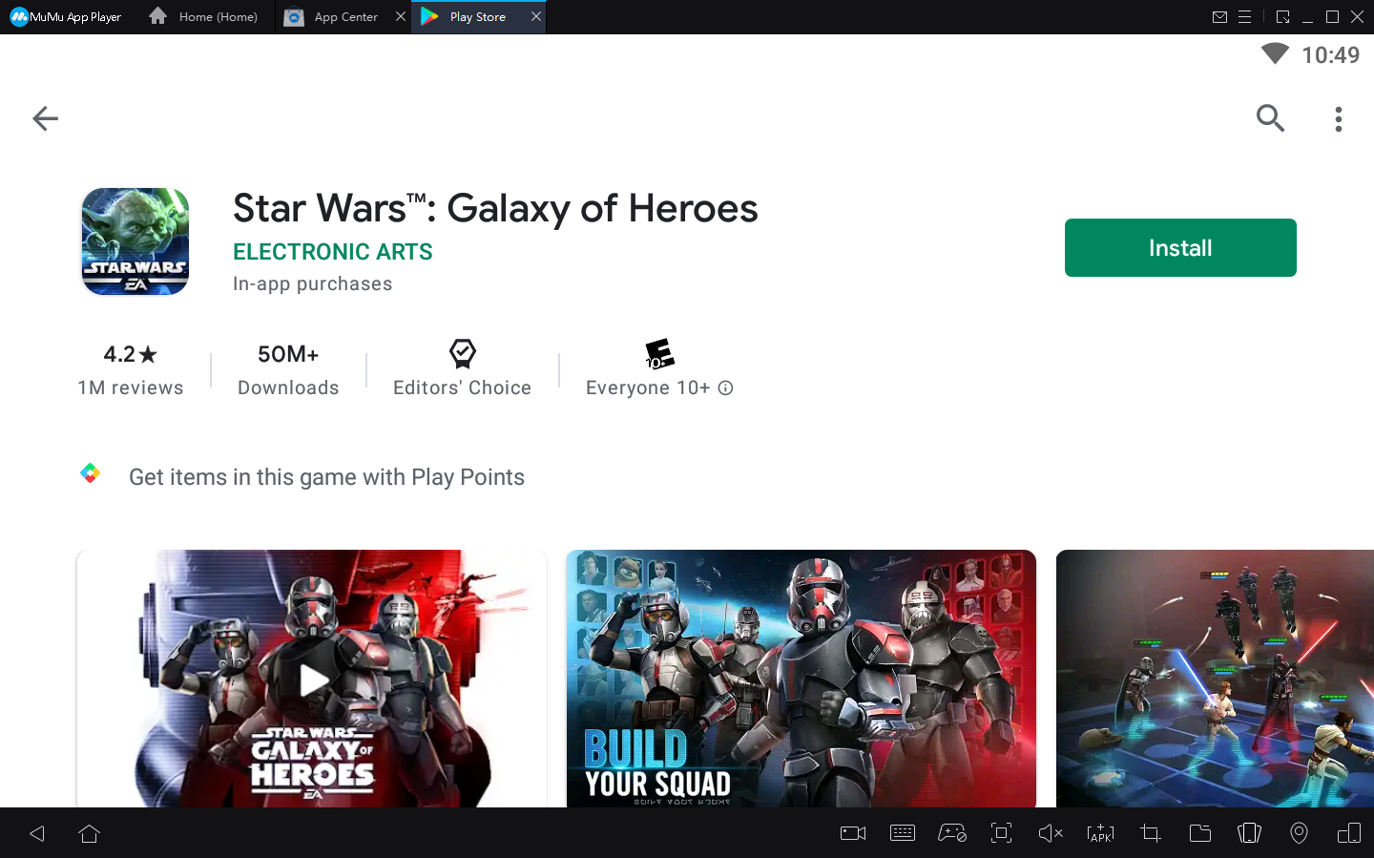Image resolution: width=1374 pixels, height=858 pixels.
Task: Click the 10:49 clock
Action: point(1331,55)
